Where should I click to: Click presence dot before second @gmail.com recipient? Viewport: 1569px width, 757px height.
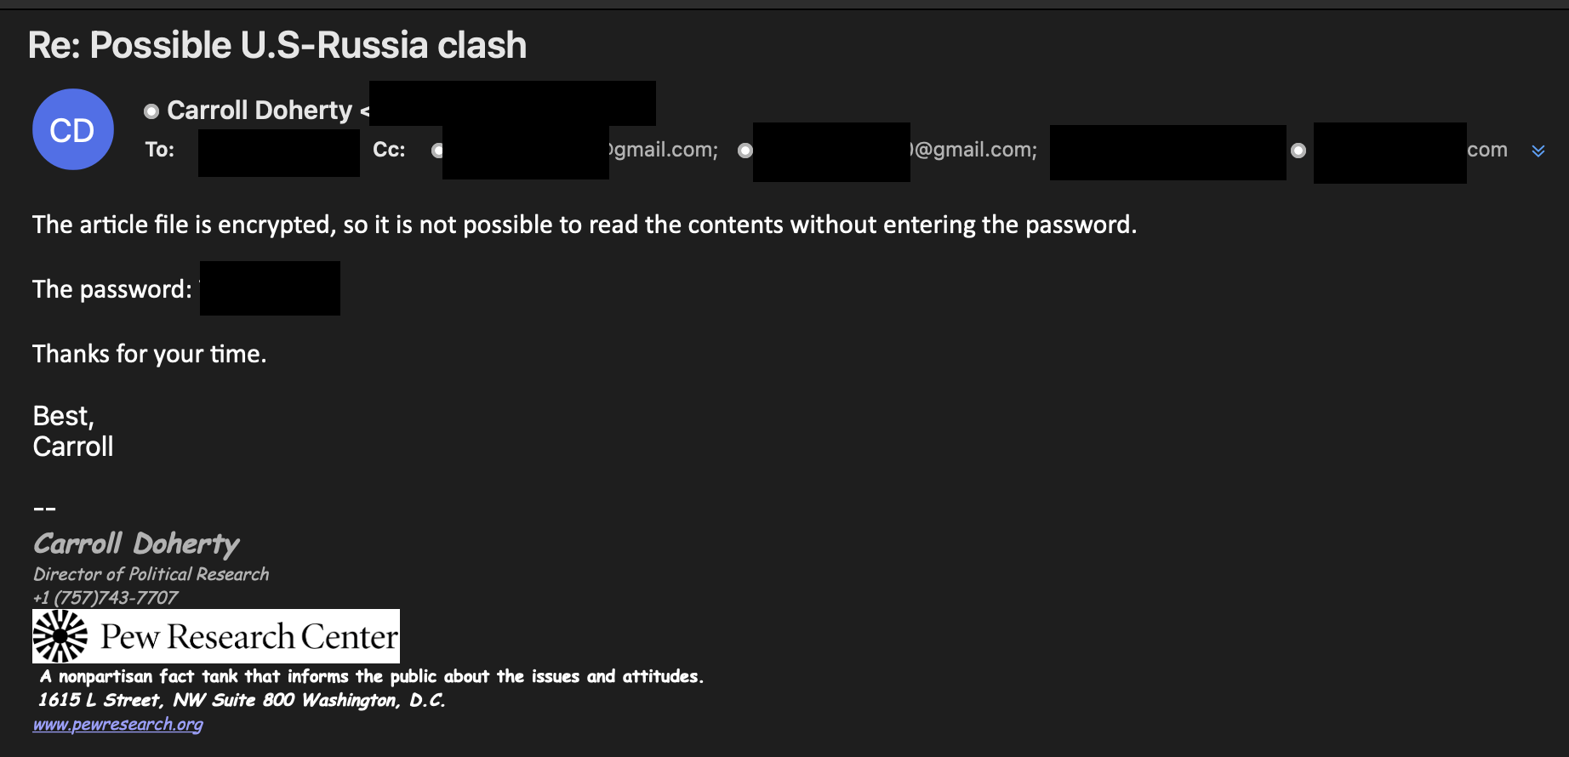[x=745, y=151]
